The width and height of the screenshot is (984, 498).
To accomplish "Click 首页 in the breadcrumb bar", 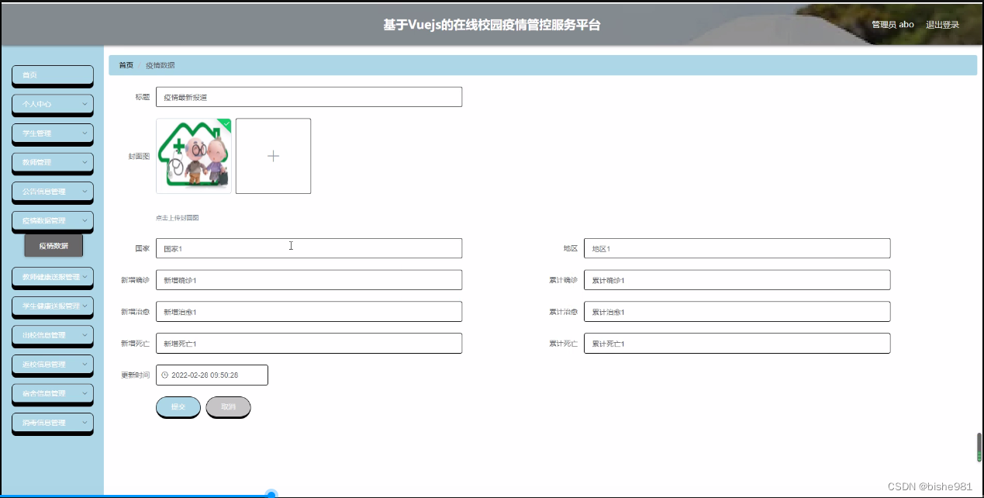I will pyautogui.click(x=126, y=65).
